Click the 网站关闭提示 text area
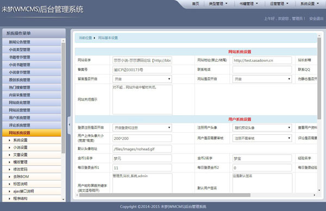This screenshot has width=326, height=211. point(142,100)
